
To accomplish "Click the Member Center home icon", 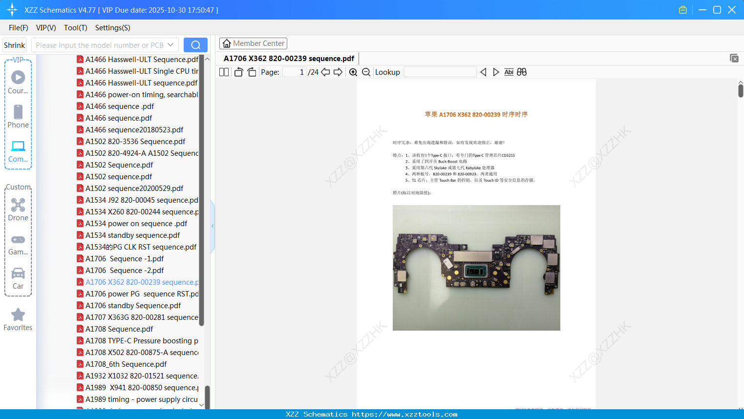I will [x=227, y=43].
